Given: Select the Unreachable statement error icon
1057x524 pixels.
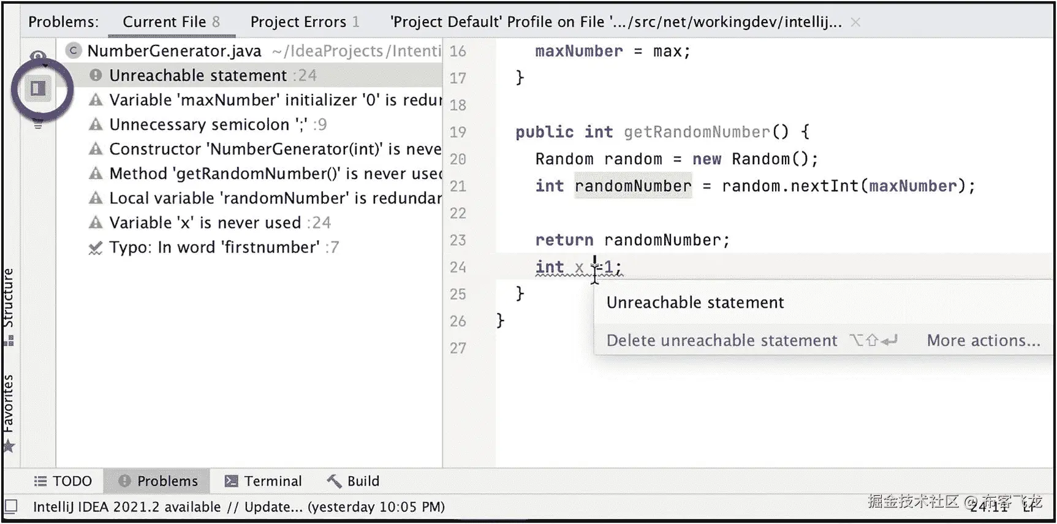Looking at the screenshot, I should (x=96, y=75).
